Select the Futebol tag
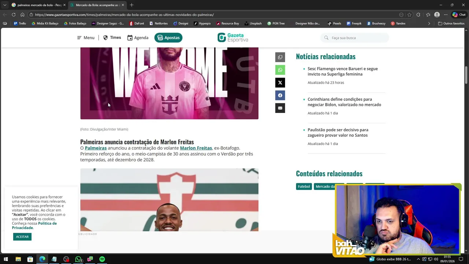 (x=304, y=187)
